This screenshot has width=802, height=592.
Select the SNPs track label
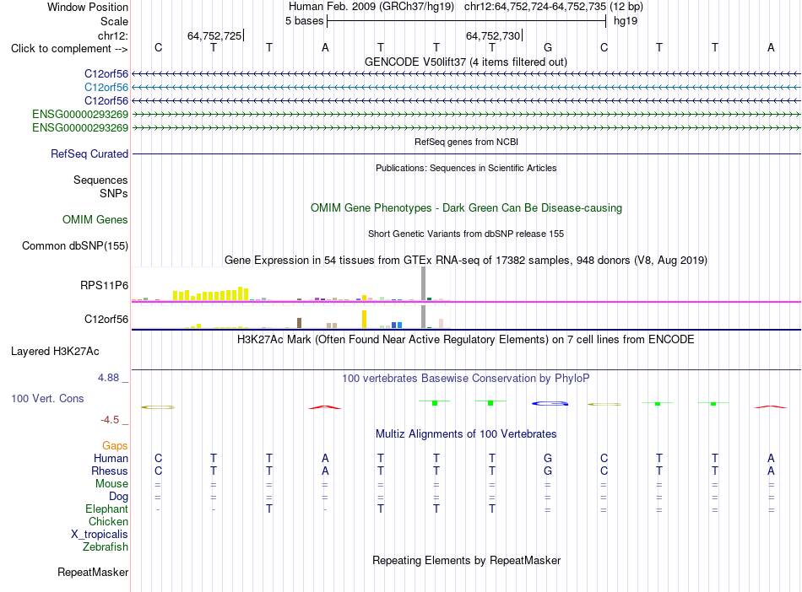point(114,194)
